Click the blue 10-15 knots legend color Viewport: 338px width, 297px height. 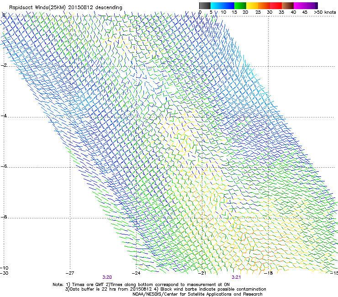[x=228, y=5]
